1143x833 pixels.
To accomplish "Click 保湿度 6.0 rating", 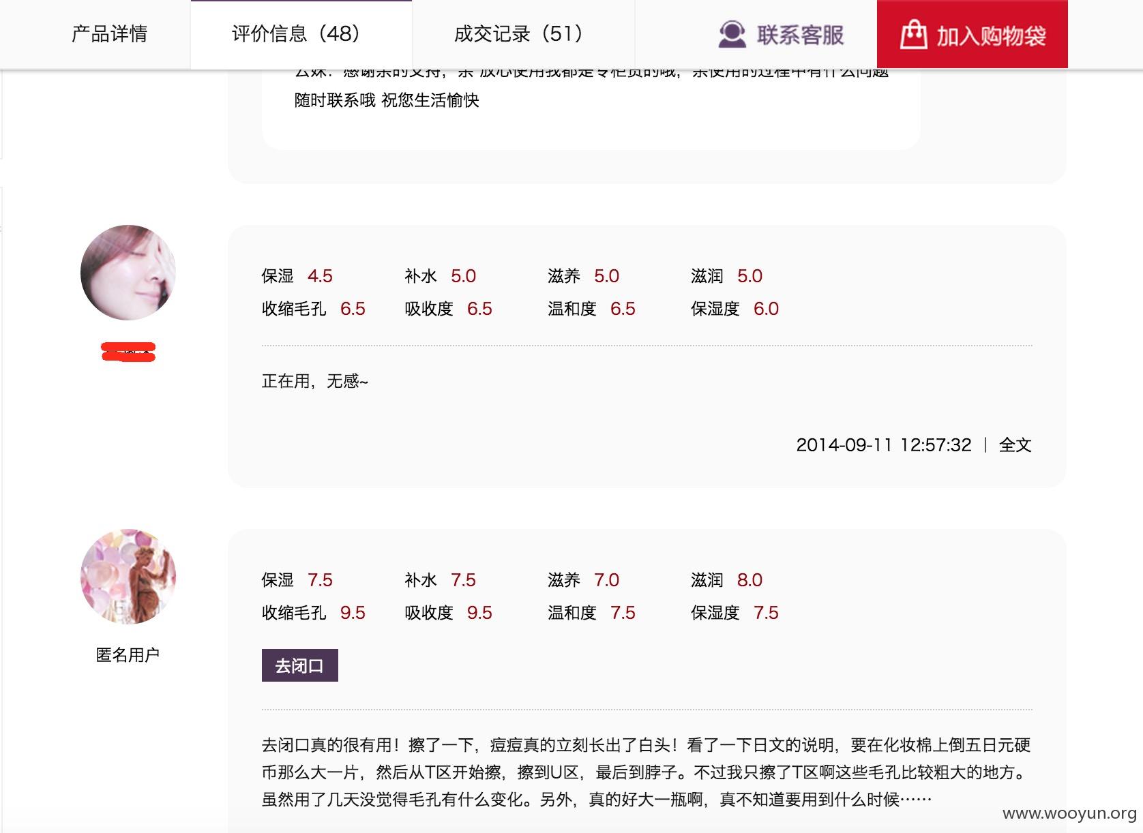I will coord(734,309).
